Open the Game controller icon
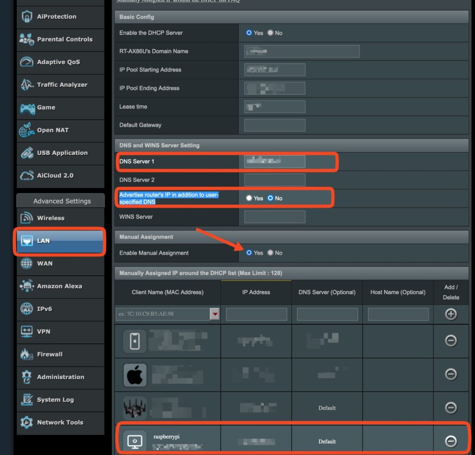The height and width of the screenshot is (455, 475). (26, 108)
